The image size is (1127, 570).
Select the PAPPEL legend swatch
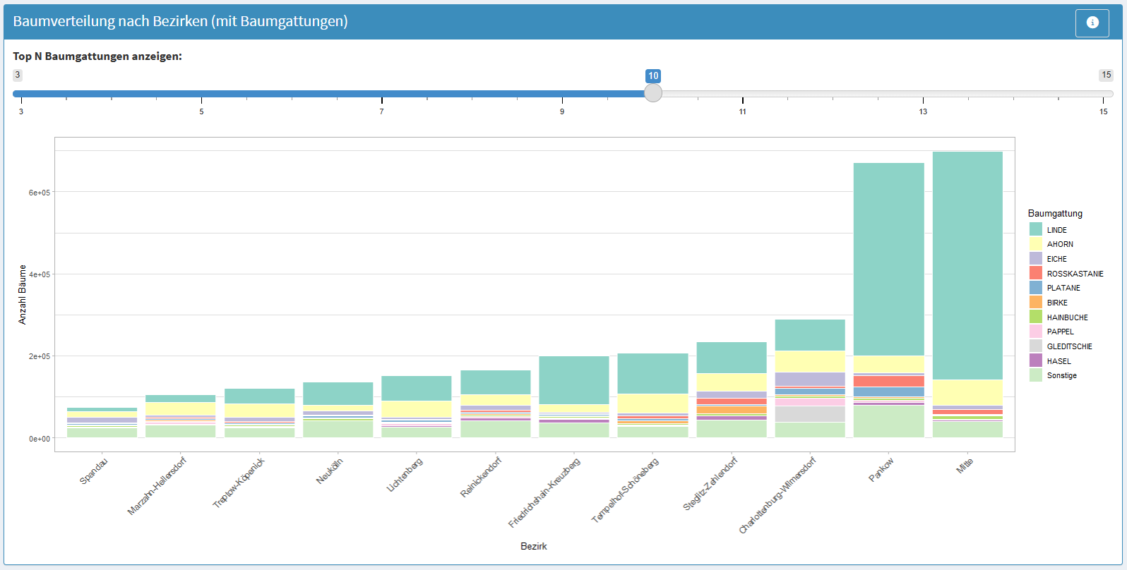[x=1035, y=332]
